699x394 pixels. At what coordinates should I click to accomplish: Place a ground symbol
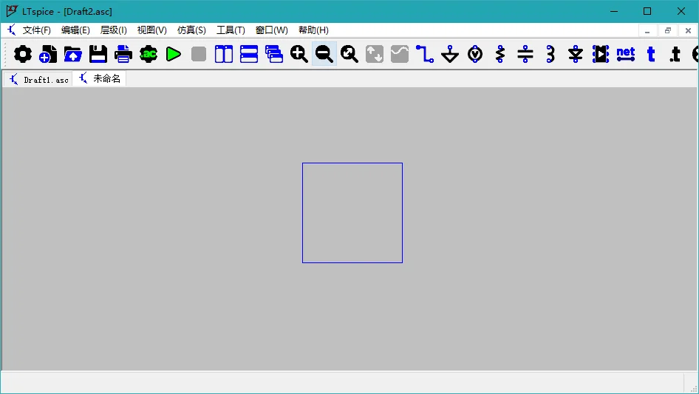pyautogui.click(x=450, y=55)
